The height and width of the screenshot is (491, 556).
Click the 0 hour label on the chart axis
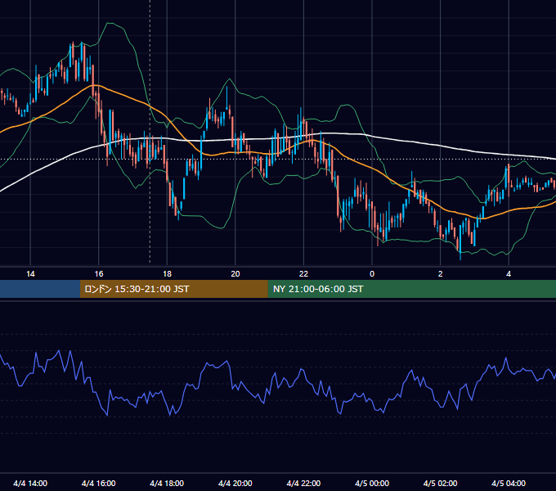(x=372, y=274)
